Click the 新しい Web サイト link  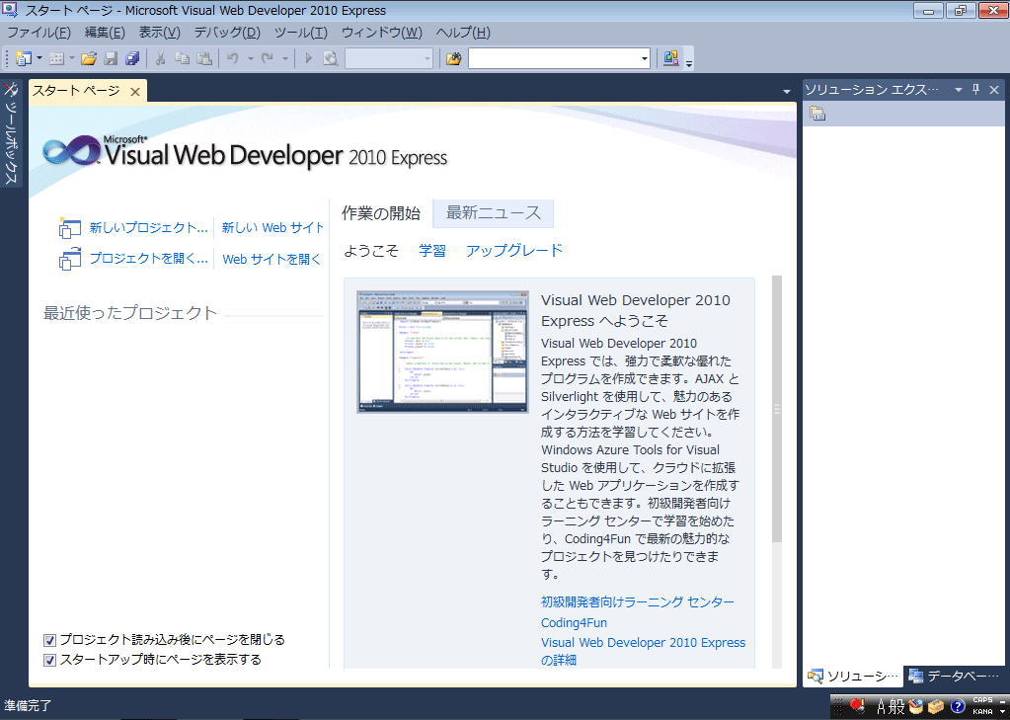point(272,227)
